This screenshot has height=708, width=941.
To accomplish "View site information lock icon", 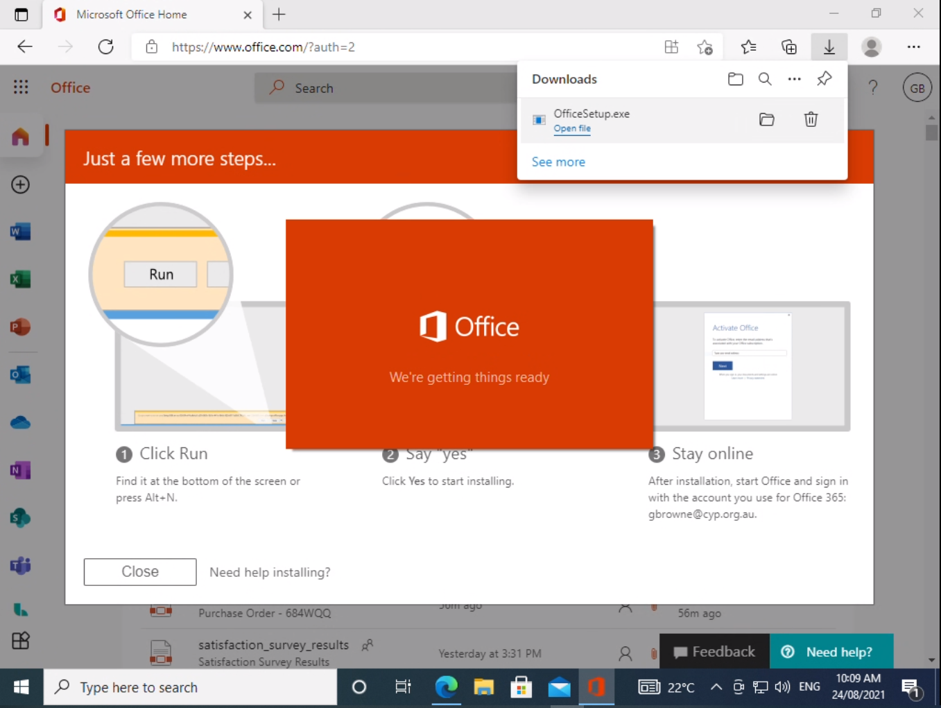I will pyautogui.click(x=152, y=47).
